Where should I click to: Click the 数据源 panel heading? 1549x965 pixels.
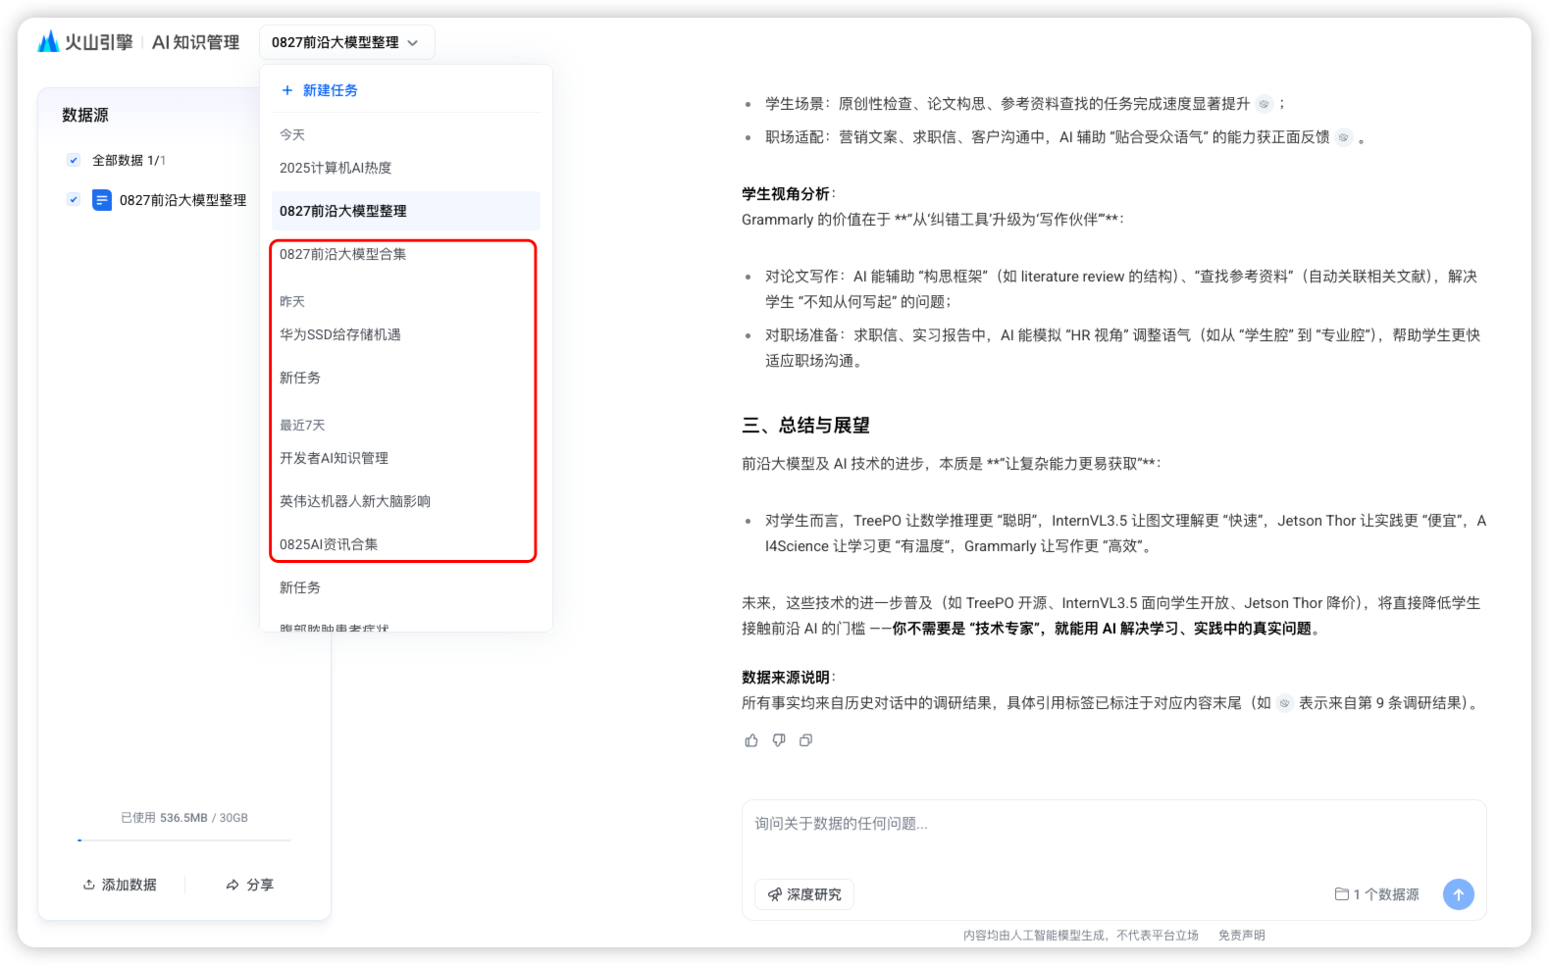pyautogui.click(x=85, y=116)
